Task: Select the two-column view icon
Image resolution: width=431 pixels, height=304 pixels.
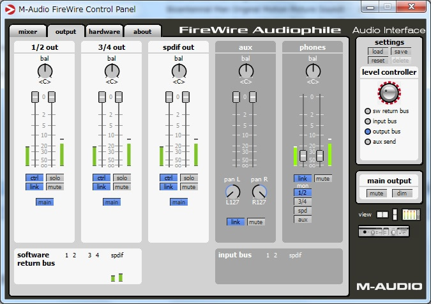Action: point(382,215)
